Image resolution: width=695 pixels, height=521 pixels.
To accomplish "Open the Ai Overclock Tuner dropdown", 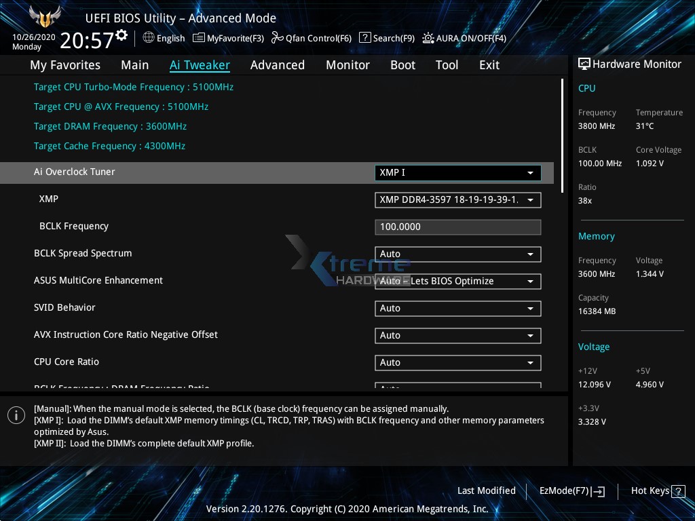I will pyautogui.click(x=457, y=172).
